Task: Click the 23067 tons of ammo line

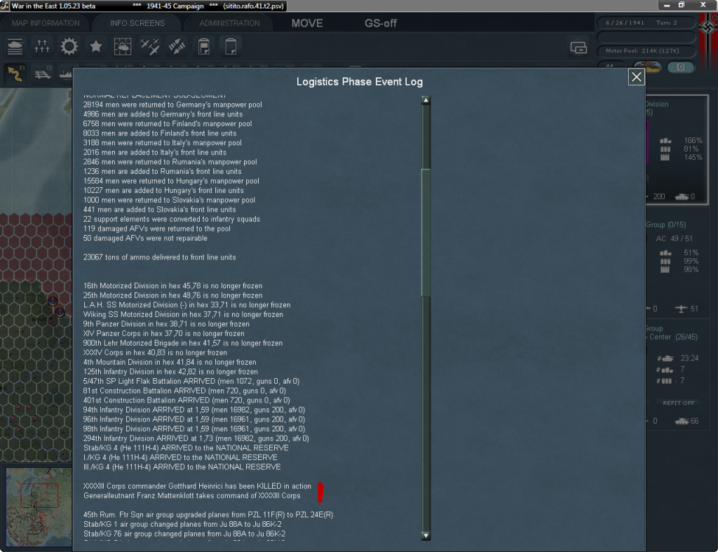Action: tap(160, 257)
